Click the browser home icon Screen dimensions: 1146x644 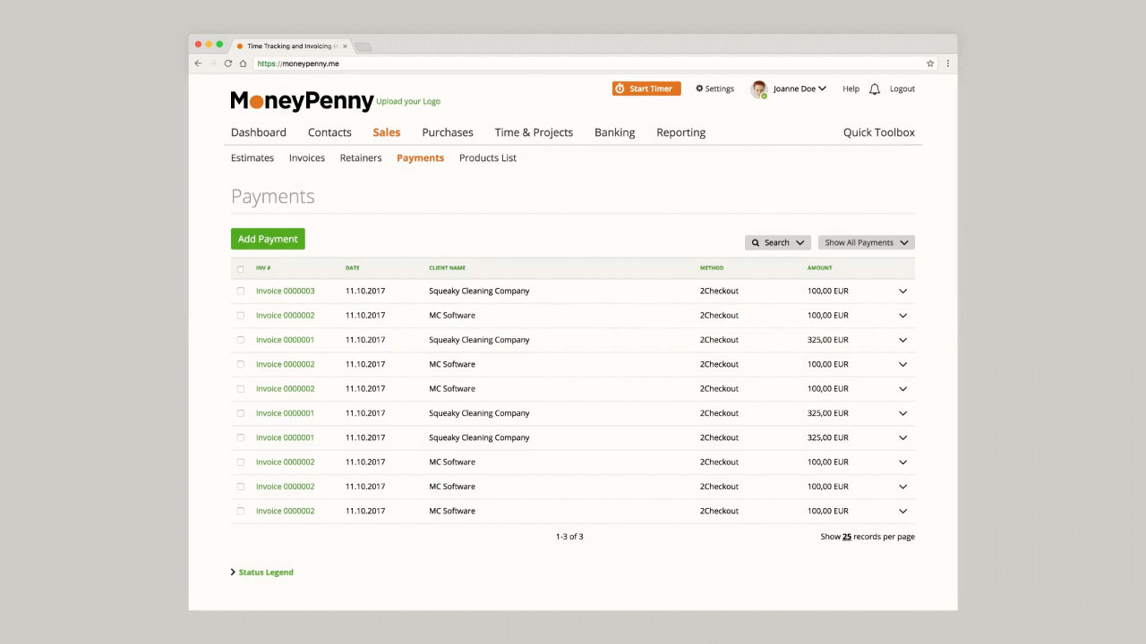243,64
